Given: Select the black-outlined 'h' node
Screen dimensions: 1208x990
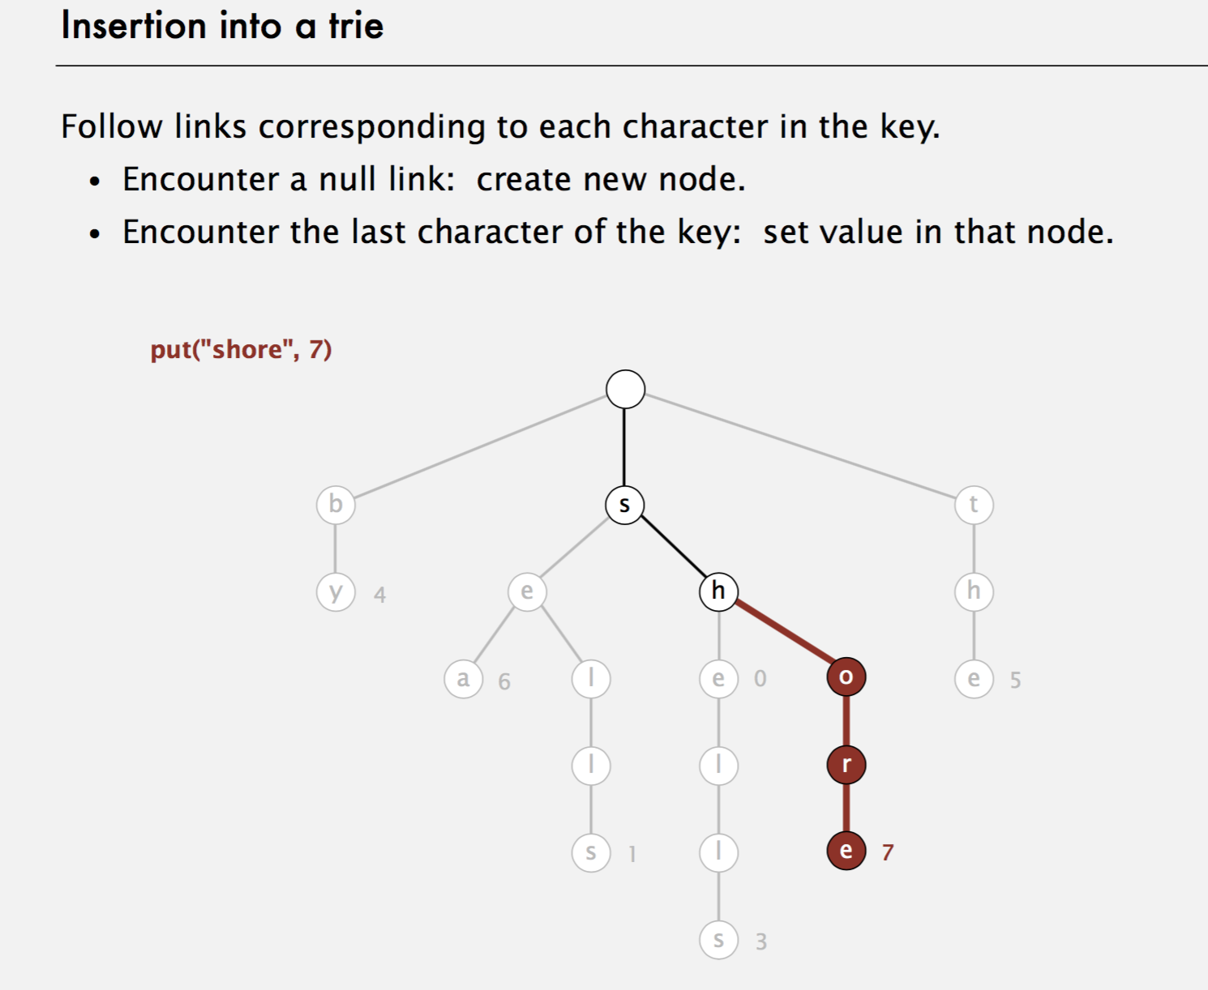Looking at the screenshot, I should pyautogui.click(x=718, y=591).
